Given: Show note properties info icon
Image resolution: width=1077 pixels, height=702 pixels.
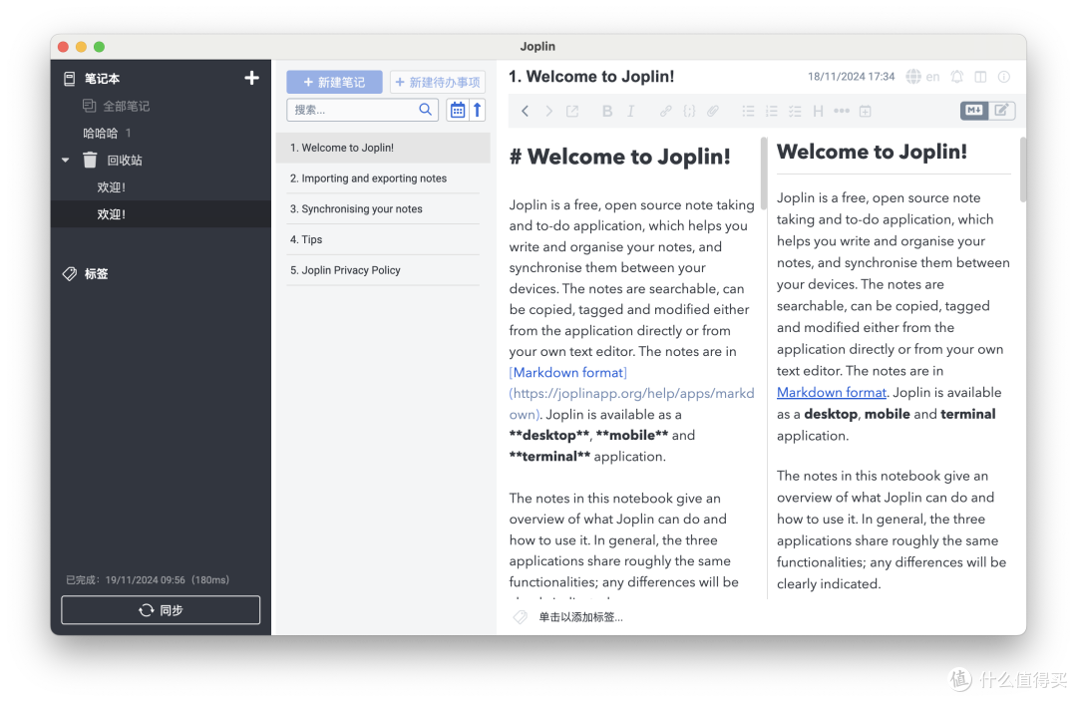Looking at the screenshot, I should 1004,76.
